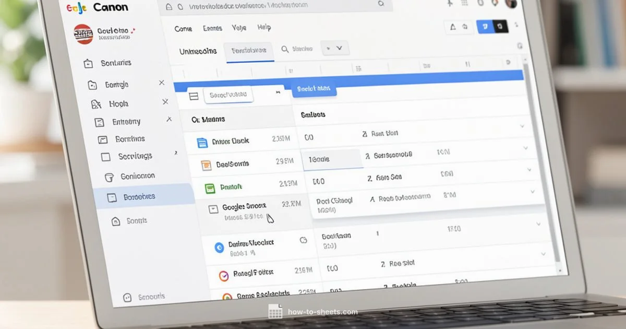Expand the third table row's right chevron
Image resolution: width=626 pixels, height=329 pixels.
pyautogui.click(x=529, y=170)
